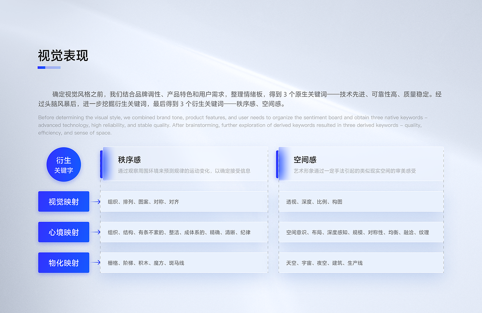Click the round 衍生关键字 badge

64,165
